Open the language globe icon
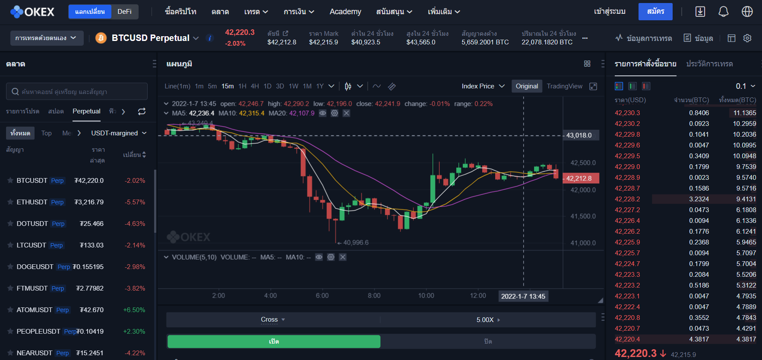This screenshot has height=360, width=762. [x=747, y=12]
